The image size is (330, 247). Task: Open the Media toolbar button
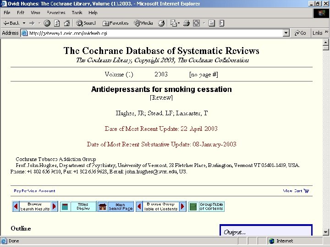(x=143, y=23)
